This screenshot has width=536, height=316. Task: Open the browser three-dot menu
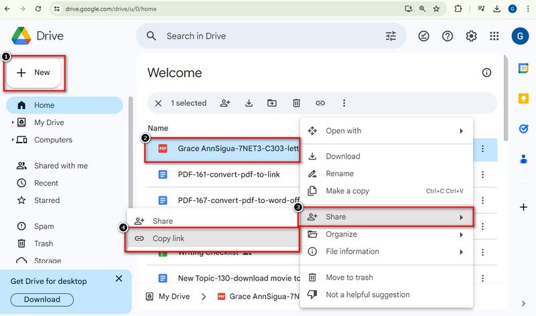click(528, 9)
